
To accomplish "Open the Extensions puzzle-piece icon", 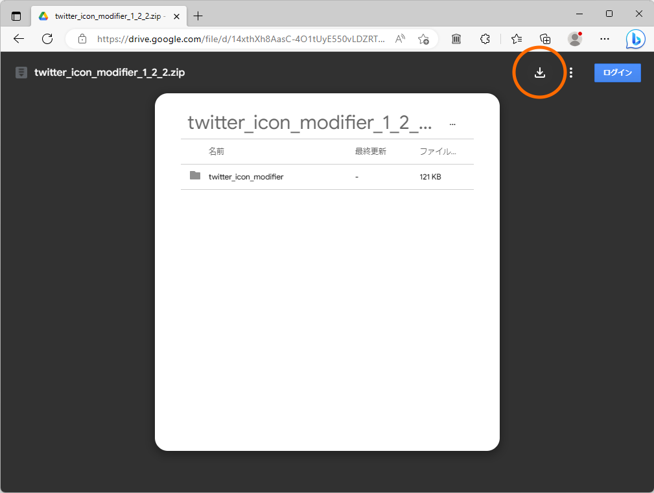I will pos(485,39).
